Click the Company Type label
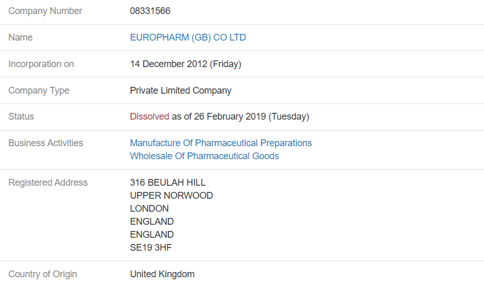484x284 pixels. (x=38, y=91)
